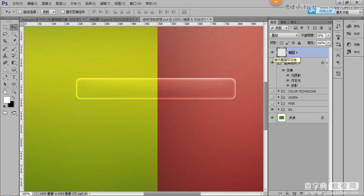364x196 pixels.
Task: Open the Filter menu
Action: 105,4
